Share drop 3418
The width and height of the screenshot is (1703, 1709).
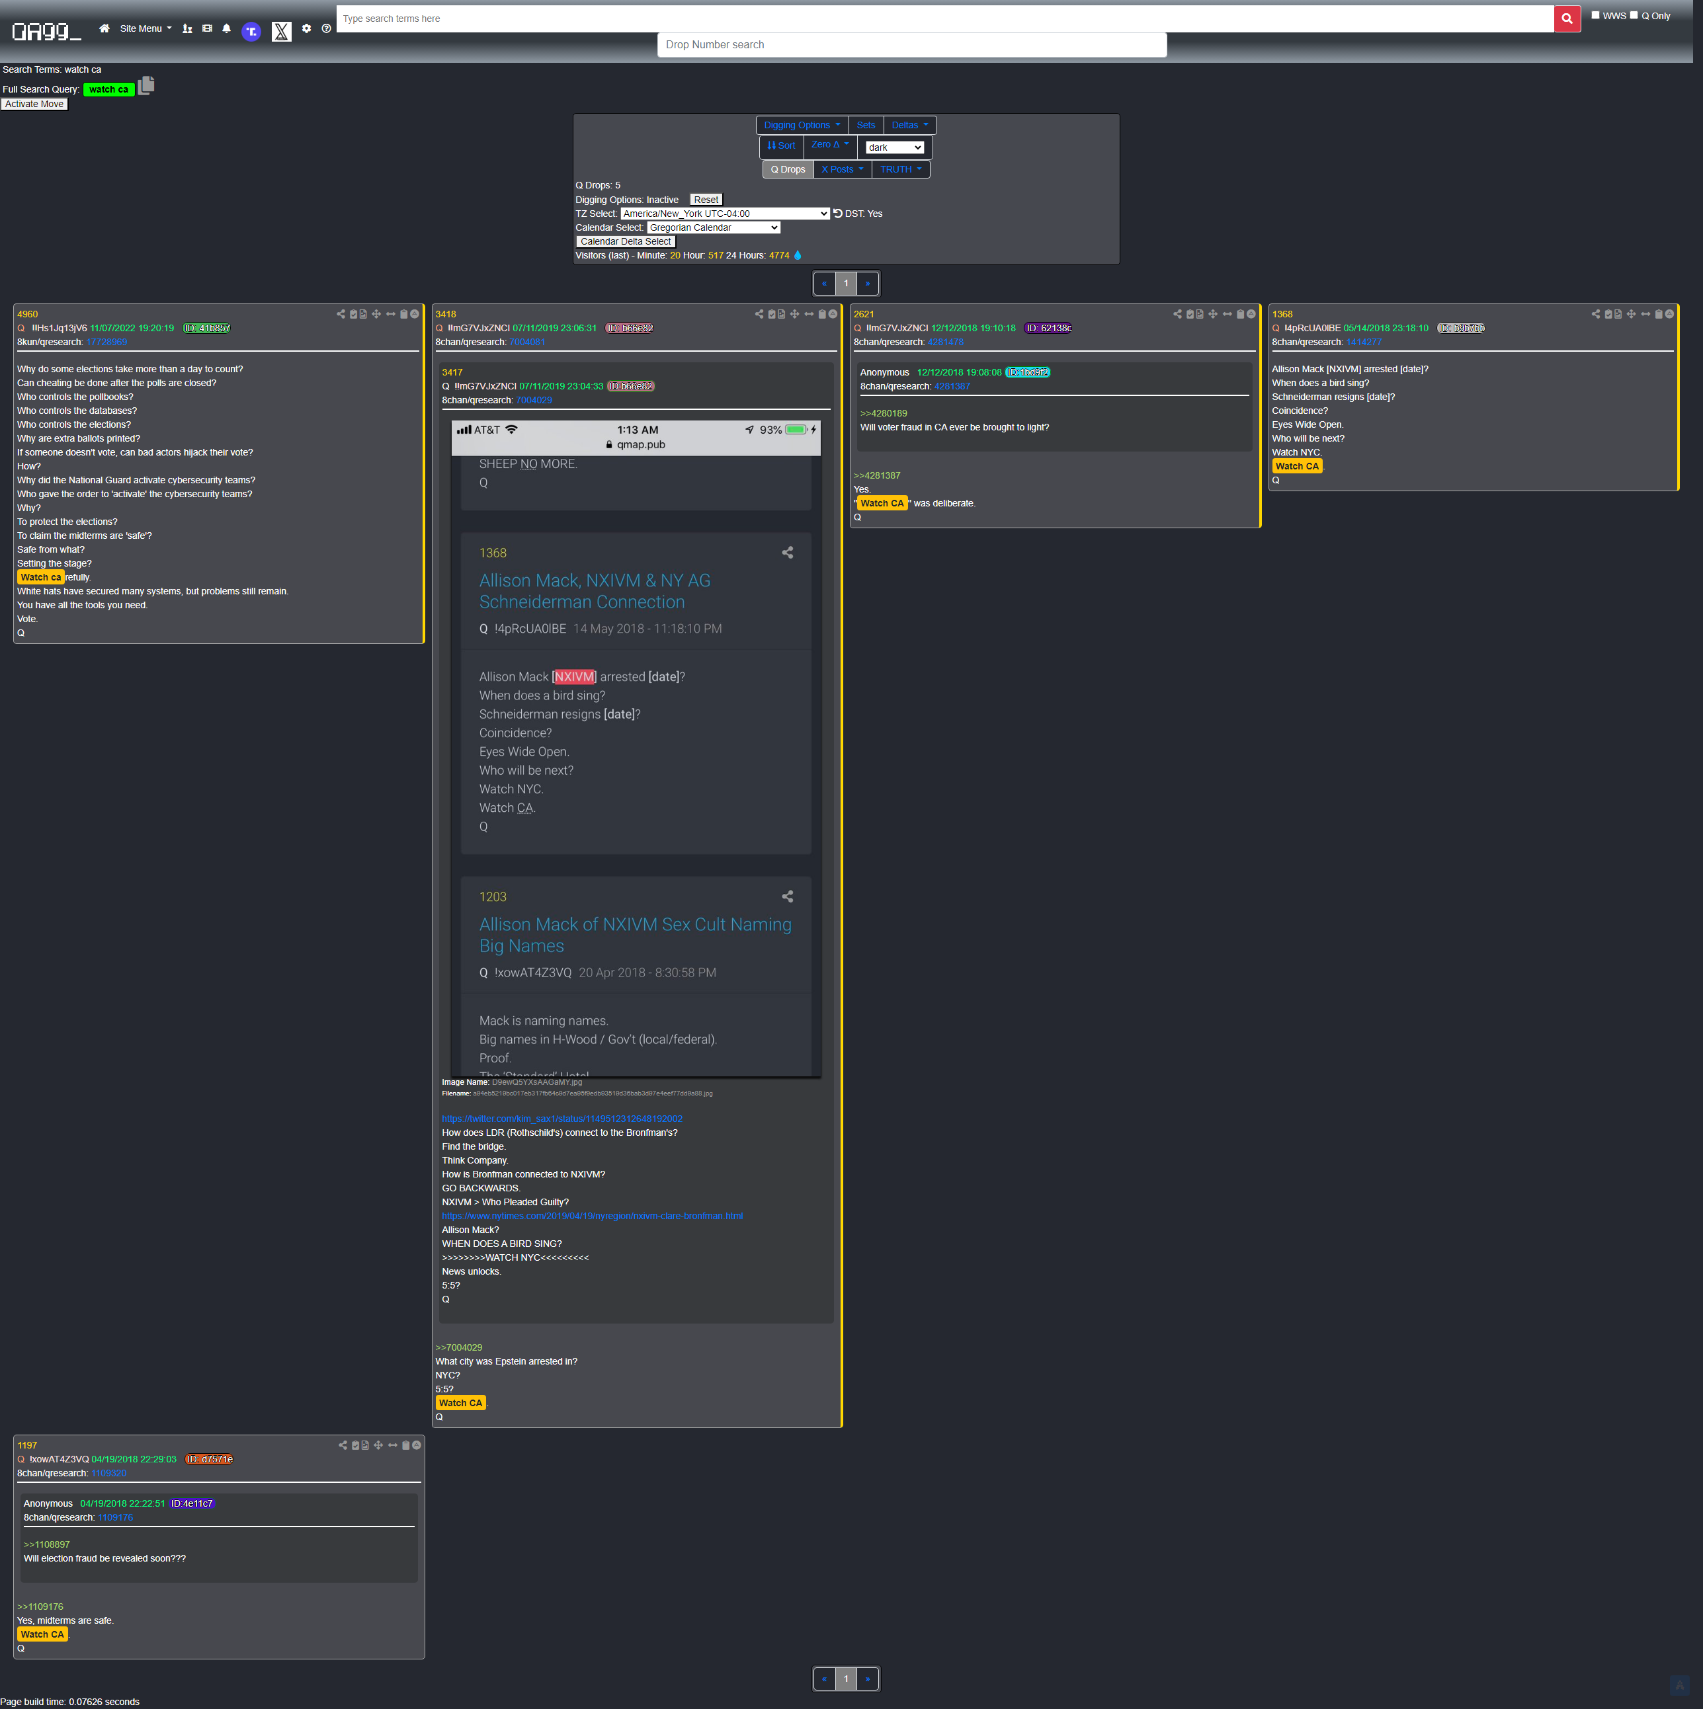(759, 314)
